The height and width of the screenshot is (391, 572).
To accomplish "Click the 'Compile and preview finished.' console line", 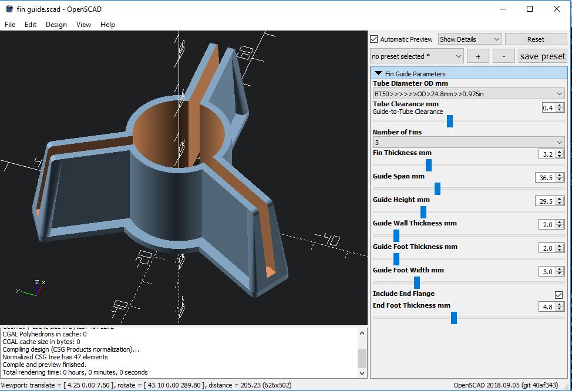I will 45,365.
